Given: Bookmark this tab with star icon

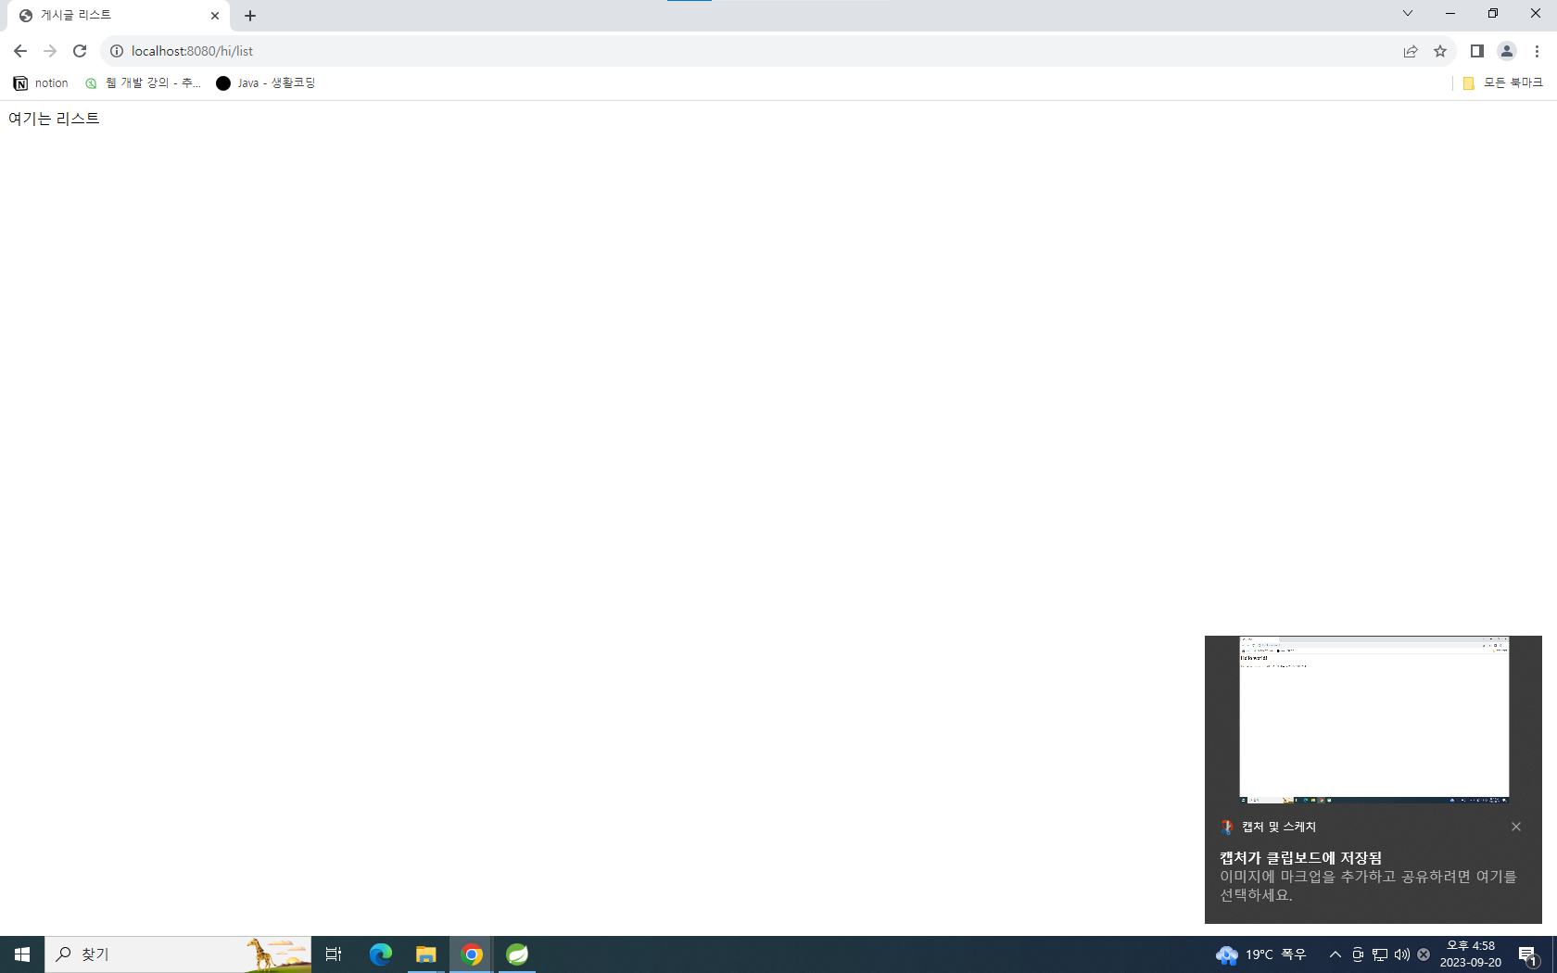Looking at the screenshot, I should pyautogui.click(x=1440, y=51).
